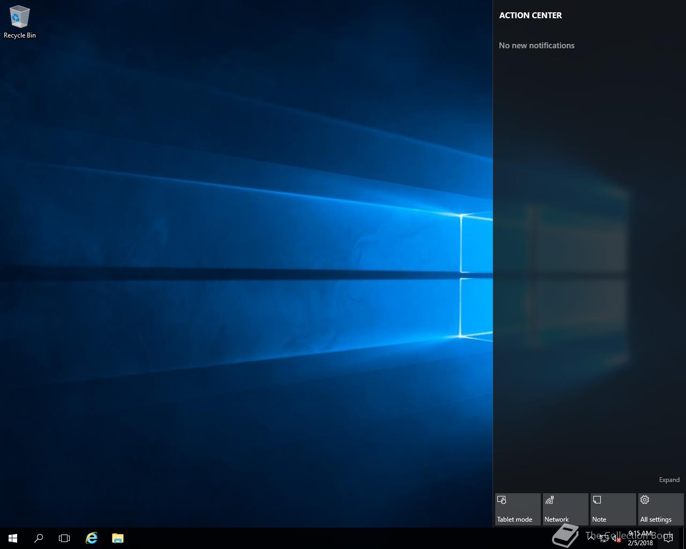
Task: Open the Network quick action tile
Action: (565, 509)
